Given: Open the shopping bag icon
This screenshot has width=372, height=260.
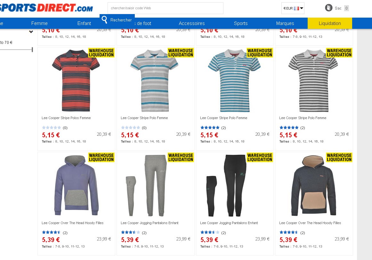Looking at the screenshot, I should pos(328,8).
